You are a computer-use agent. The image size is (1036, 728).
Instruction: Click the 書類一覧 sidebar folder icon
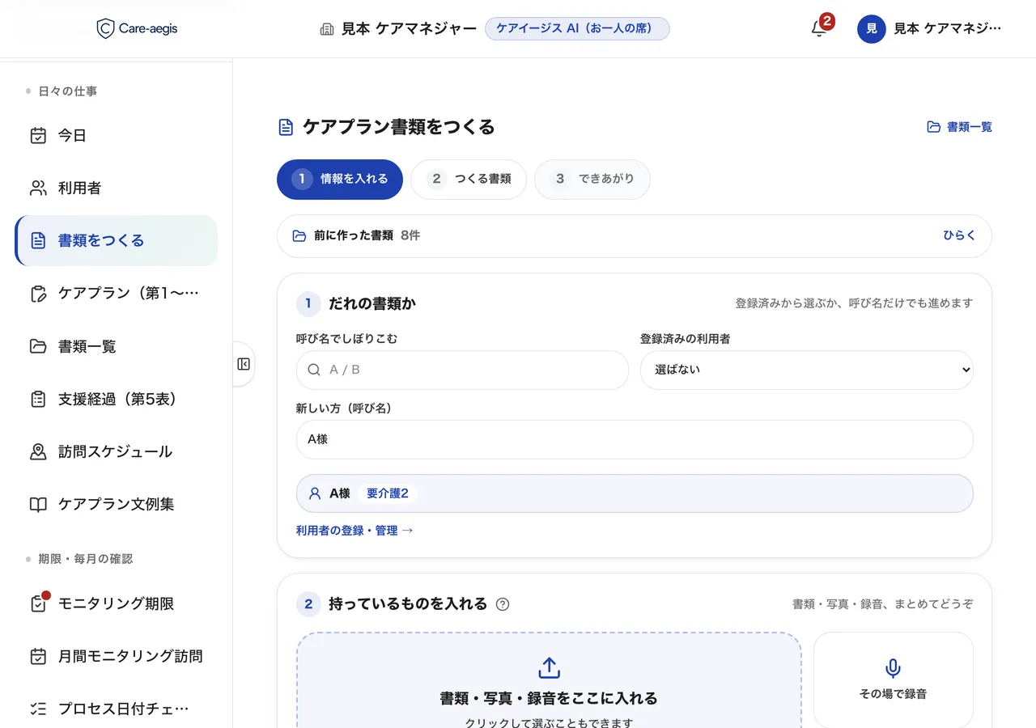coord(38,346)
